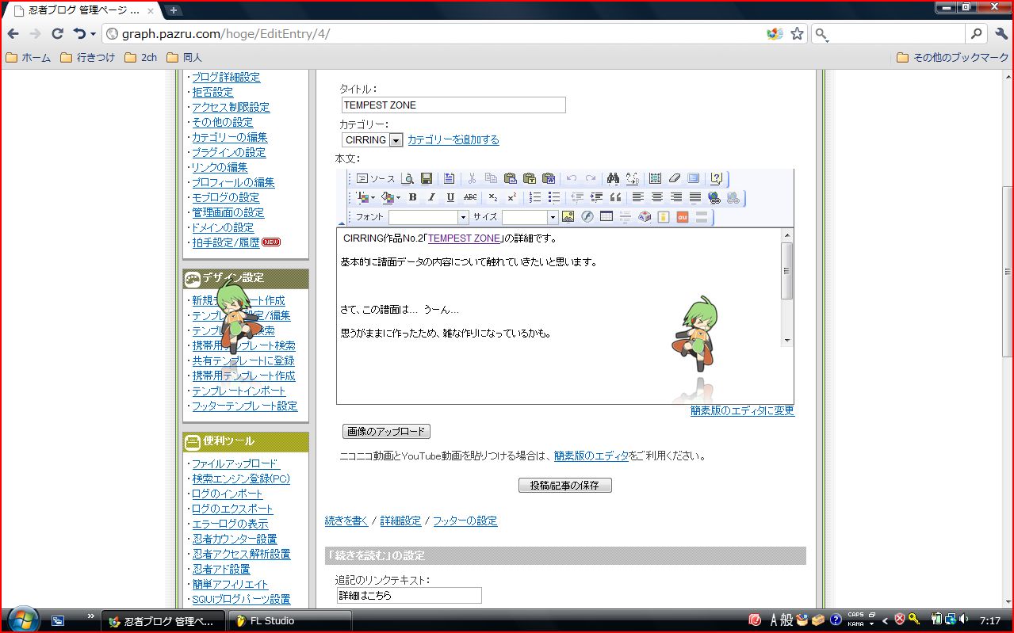Open the editor Help question-mark icon
Screen dimensions: 1014x633
[x=716, y=179]
